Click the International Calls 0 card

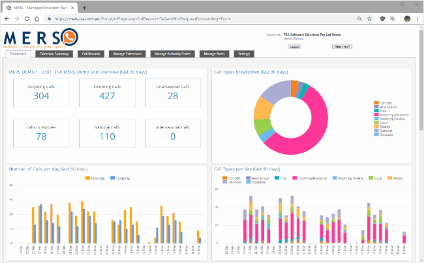[173, 134]
